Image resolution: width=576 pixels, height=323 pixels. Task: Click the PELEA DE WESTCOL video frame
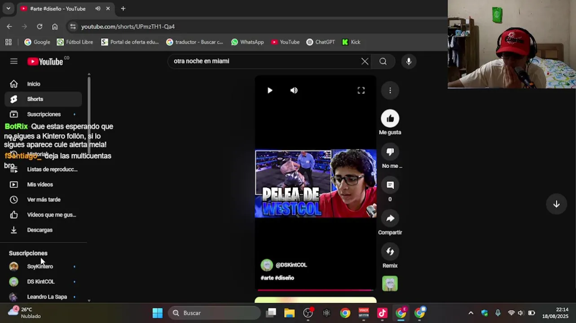(x=316, y=183)
